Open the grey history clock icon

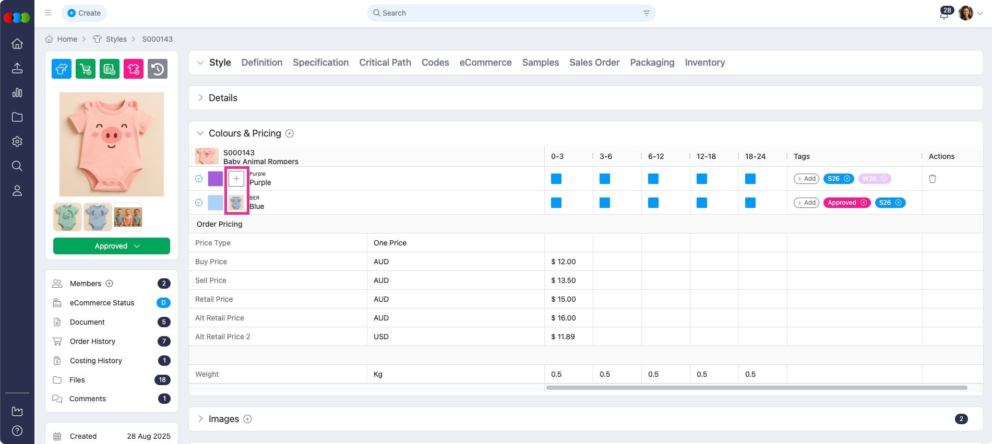coord(158,69)
